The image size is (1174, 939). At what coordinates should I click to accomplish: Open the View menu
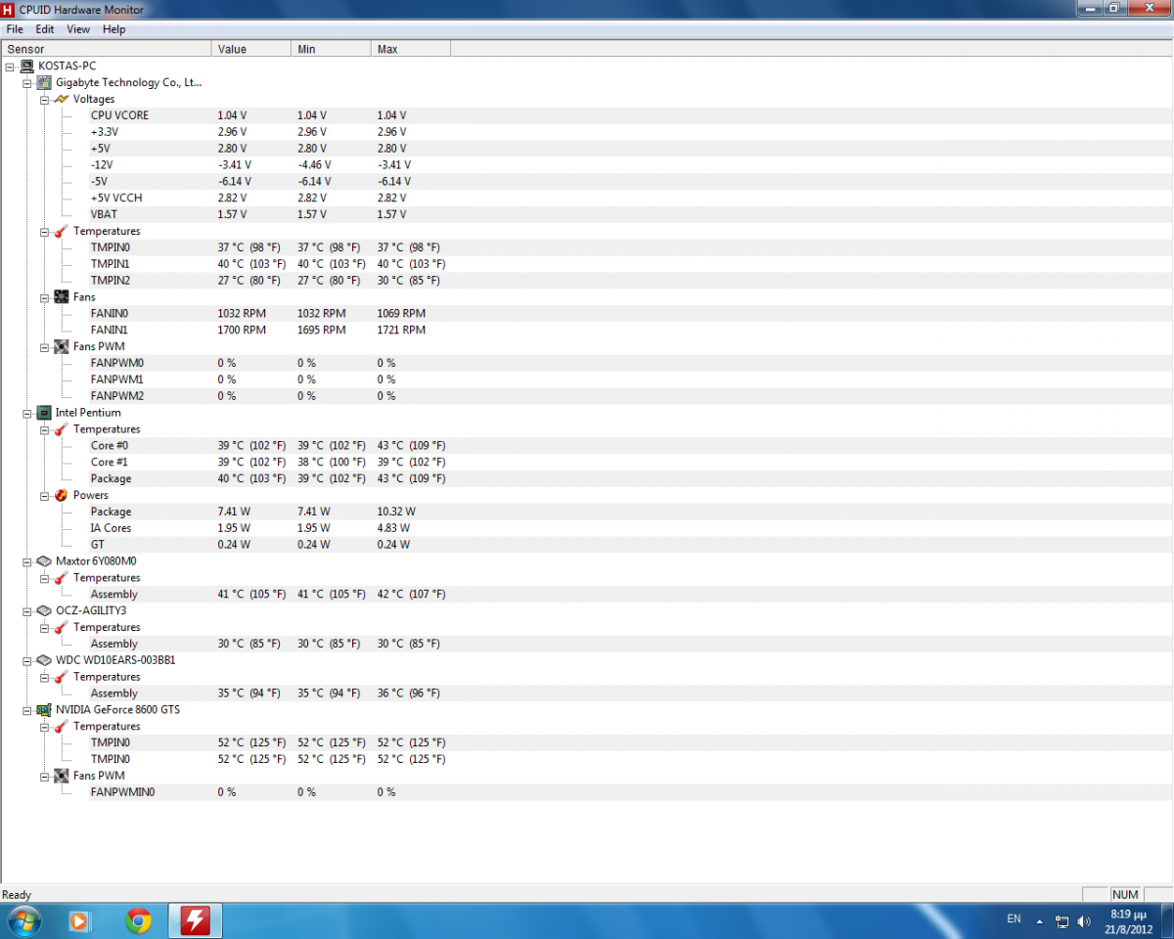click(x=78, y=29)
